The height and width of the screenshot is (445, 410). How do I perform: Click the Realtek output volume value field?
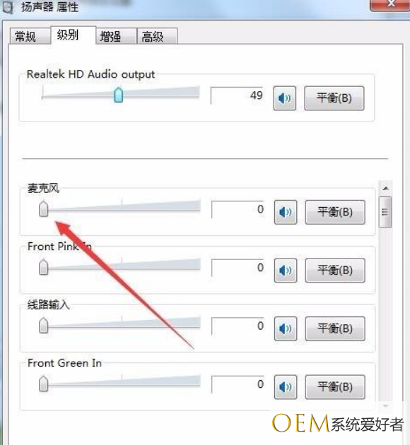point(237,95)
